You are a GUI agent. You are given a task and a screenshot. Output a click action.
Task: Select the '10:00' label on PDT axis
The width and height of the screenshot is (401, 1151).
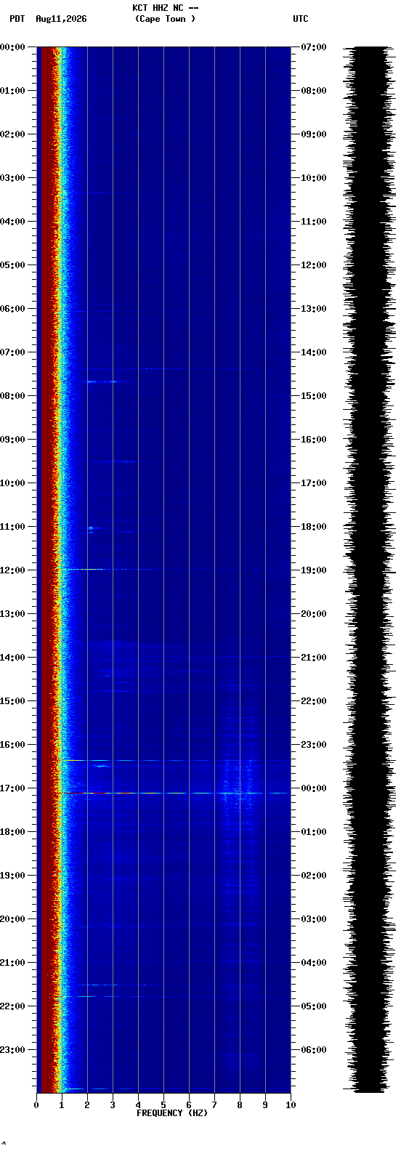pyautogui.click(x=12, y=483)
